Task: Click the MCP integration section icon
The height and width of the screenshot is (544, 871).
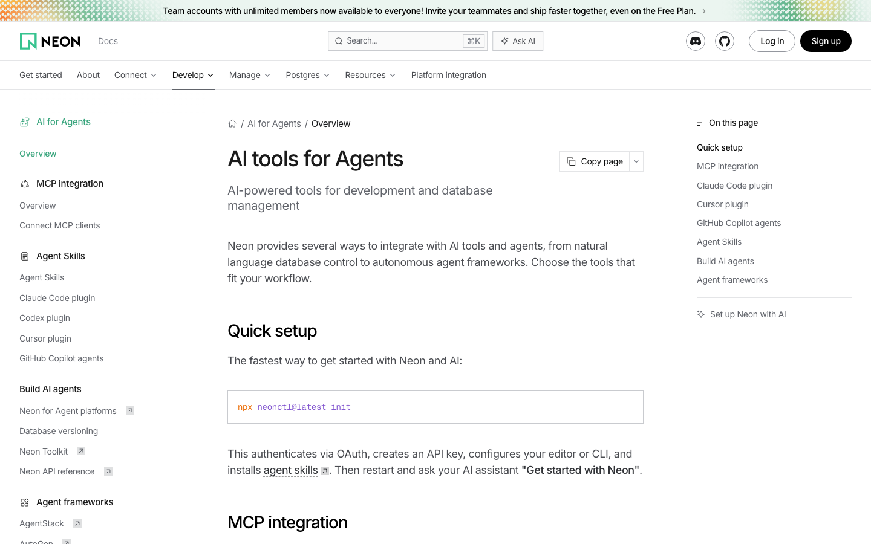Action: 25,184
